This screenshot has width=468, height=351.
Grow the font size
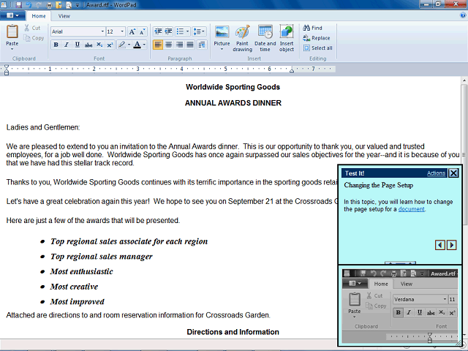(132, 31)
